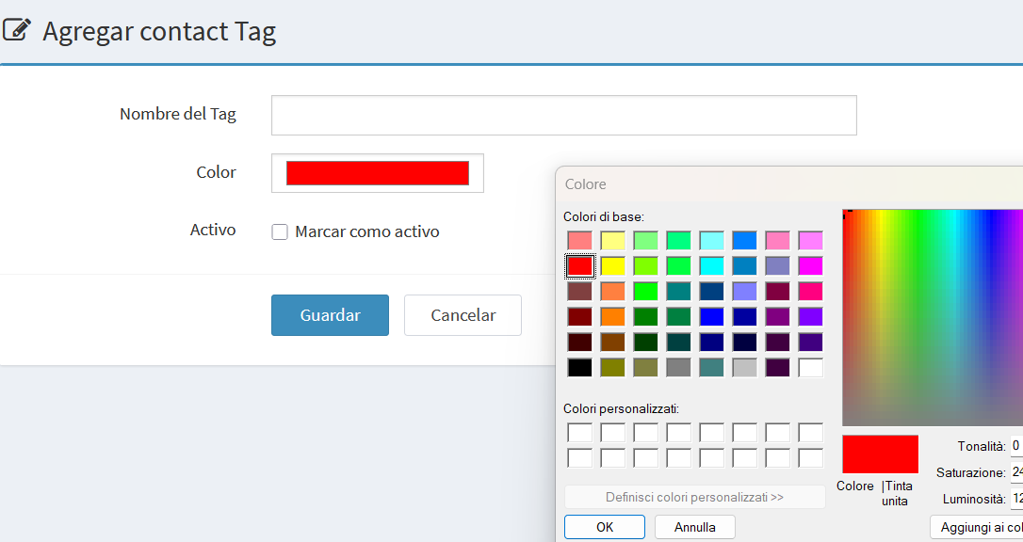This screenshot has height=542, width=1023.
Task: Choose the medium gray basic color swatch
Action: (x=678, y=367)
